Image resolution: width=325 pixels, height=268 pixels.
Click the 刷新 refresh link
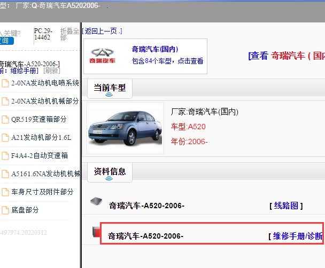(x=52, y=71)
